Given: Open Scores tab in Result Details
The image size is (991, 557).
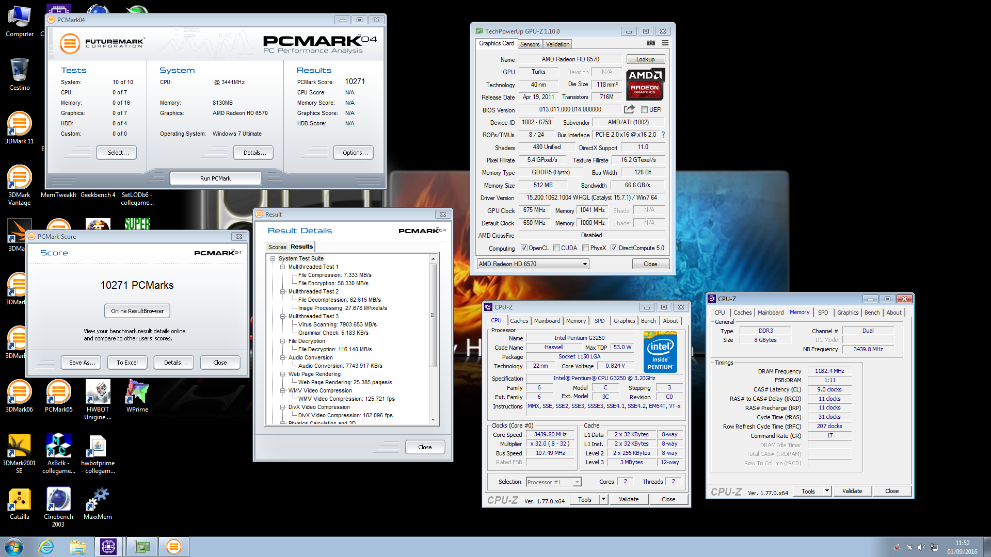Looking at the screenshot, I should pos(277,247).
